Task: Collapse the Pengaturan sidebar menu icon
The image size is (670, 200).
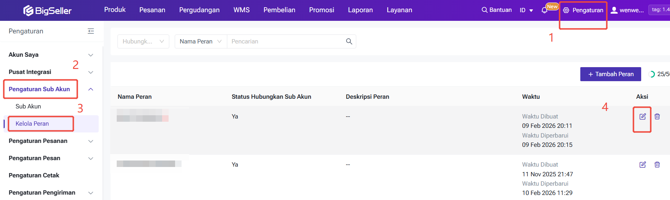Action: click(91, 31)
